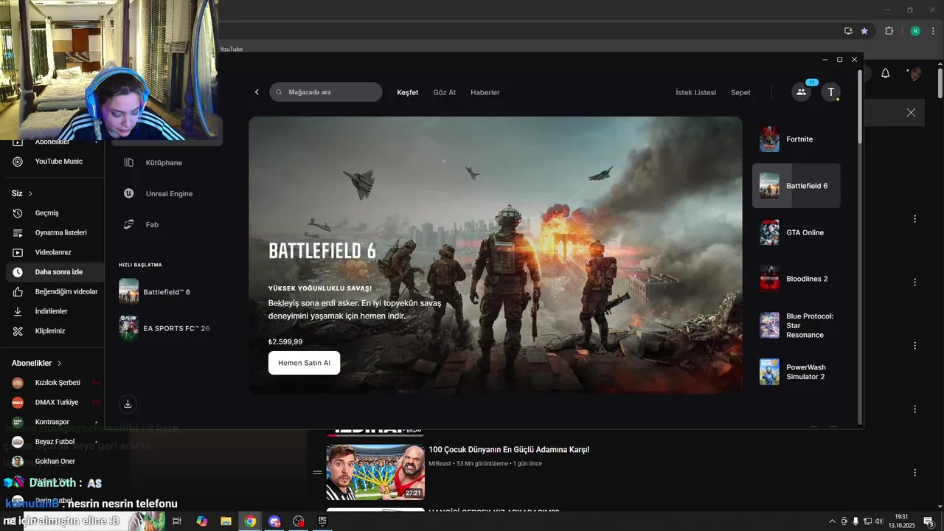Click Chrome install app icon
The width and height of the screenshot is (944, 531).
coord(848,31)
